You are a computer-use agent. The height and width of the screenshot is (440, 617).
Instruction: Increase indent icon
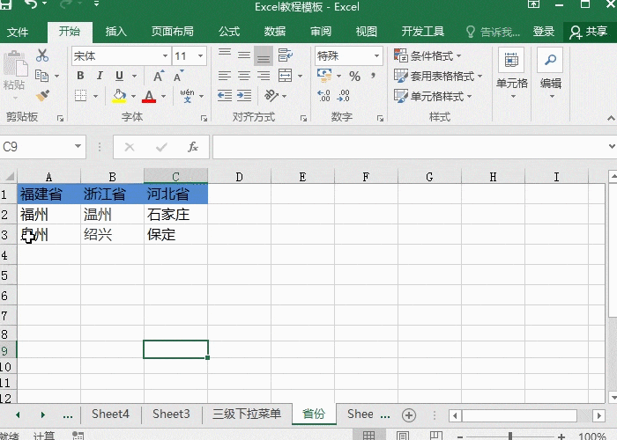(x=244, y=95)
